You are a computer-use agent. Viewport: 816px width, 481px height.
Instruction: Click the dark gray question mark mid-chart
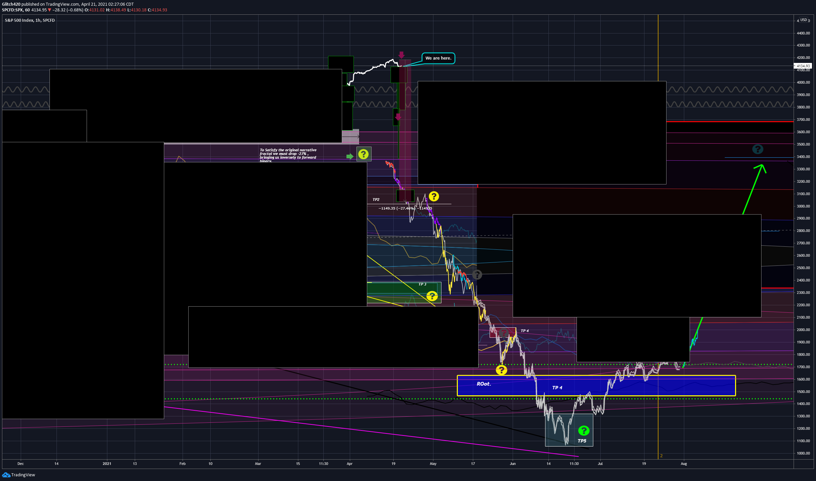(x=477, y=275)
